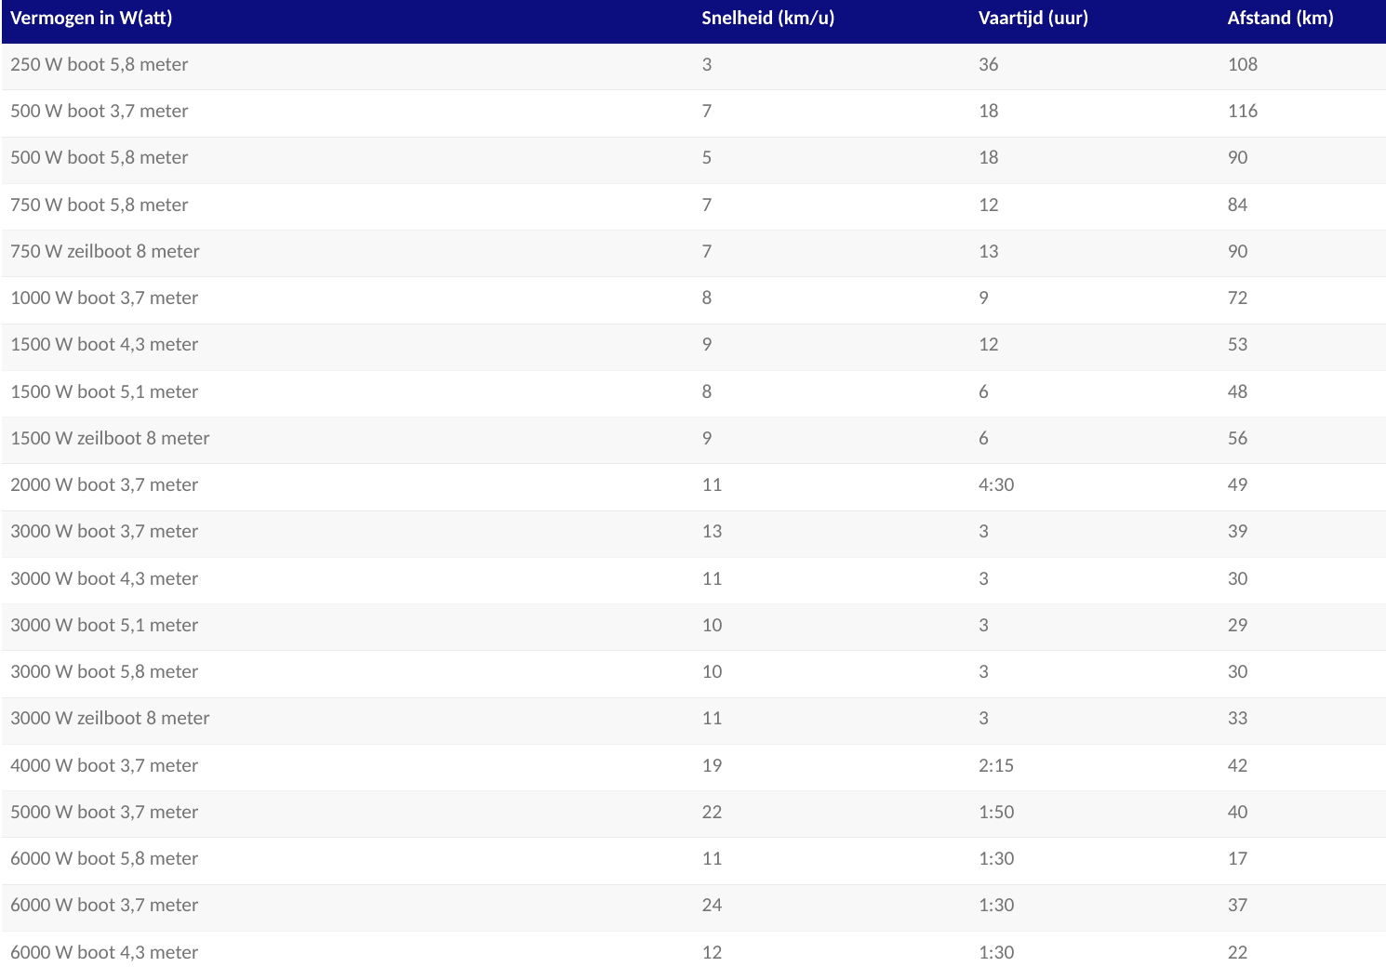Select the 108 km distance cell

click(x=1242, y=65)
